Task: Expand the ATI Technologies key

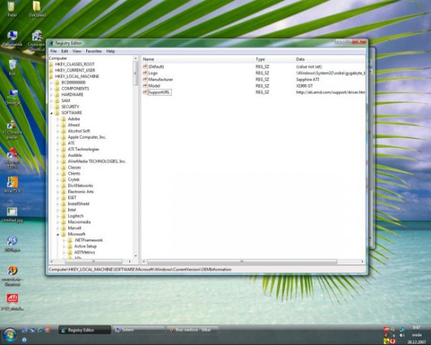Action: tap(57, 149)
